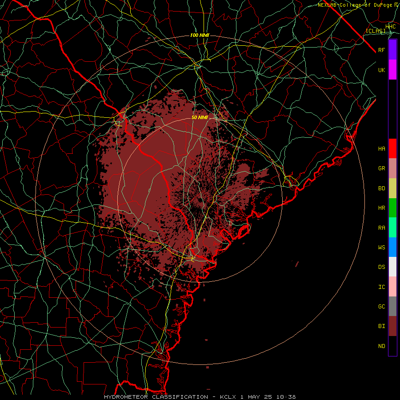400x400 pixels.
Task: Click the Hydrometeor Classification KCLX timestamp caption
Action: point(200,397)
